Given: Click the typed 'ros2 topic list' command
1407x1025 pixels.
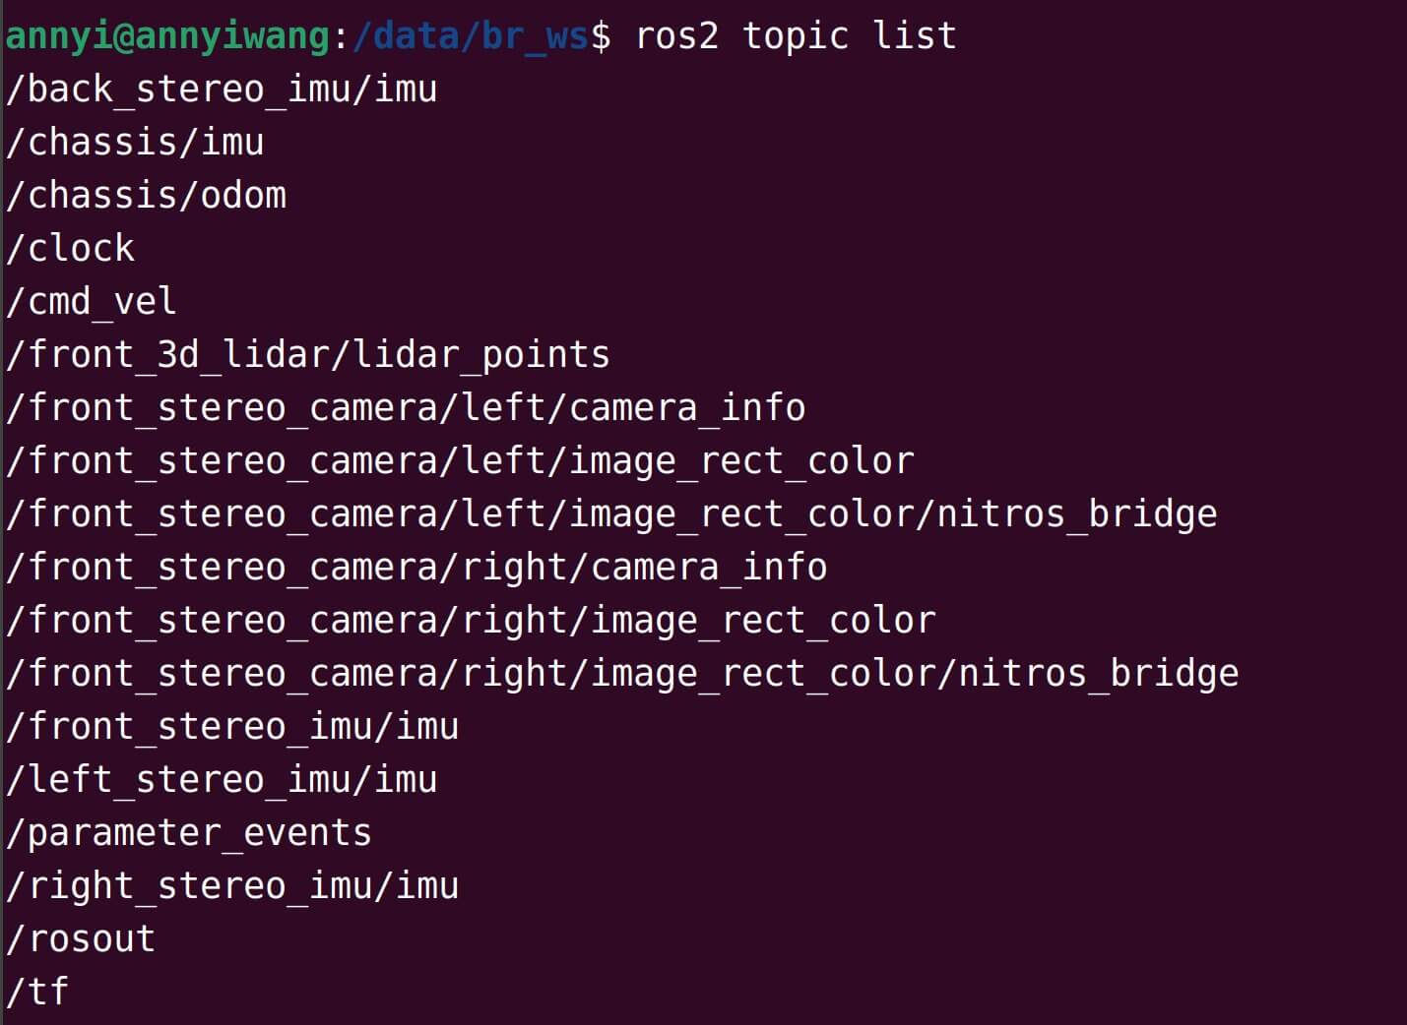Looking at the screenshot, I should tap(796, 36).
